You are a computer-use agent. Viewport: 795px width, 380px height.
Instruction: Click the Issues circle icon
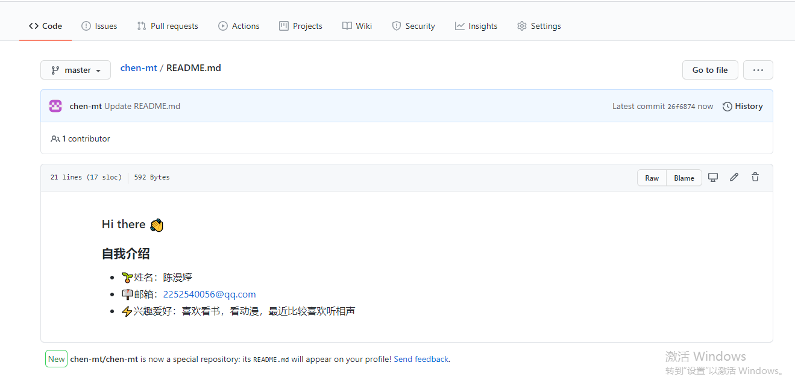[86, 26]
